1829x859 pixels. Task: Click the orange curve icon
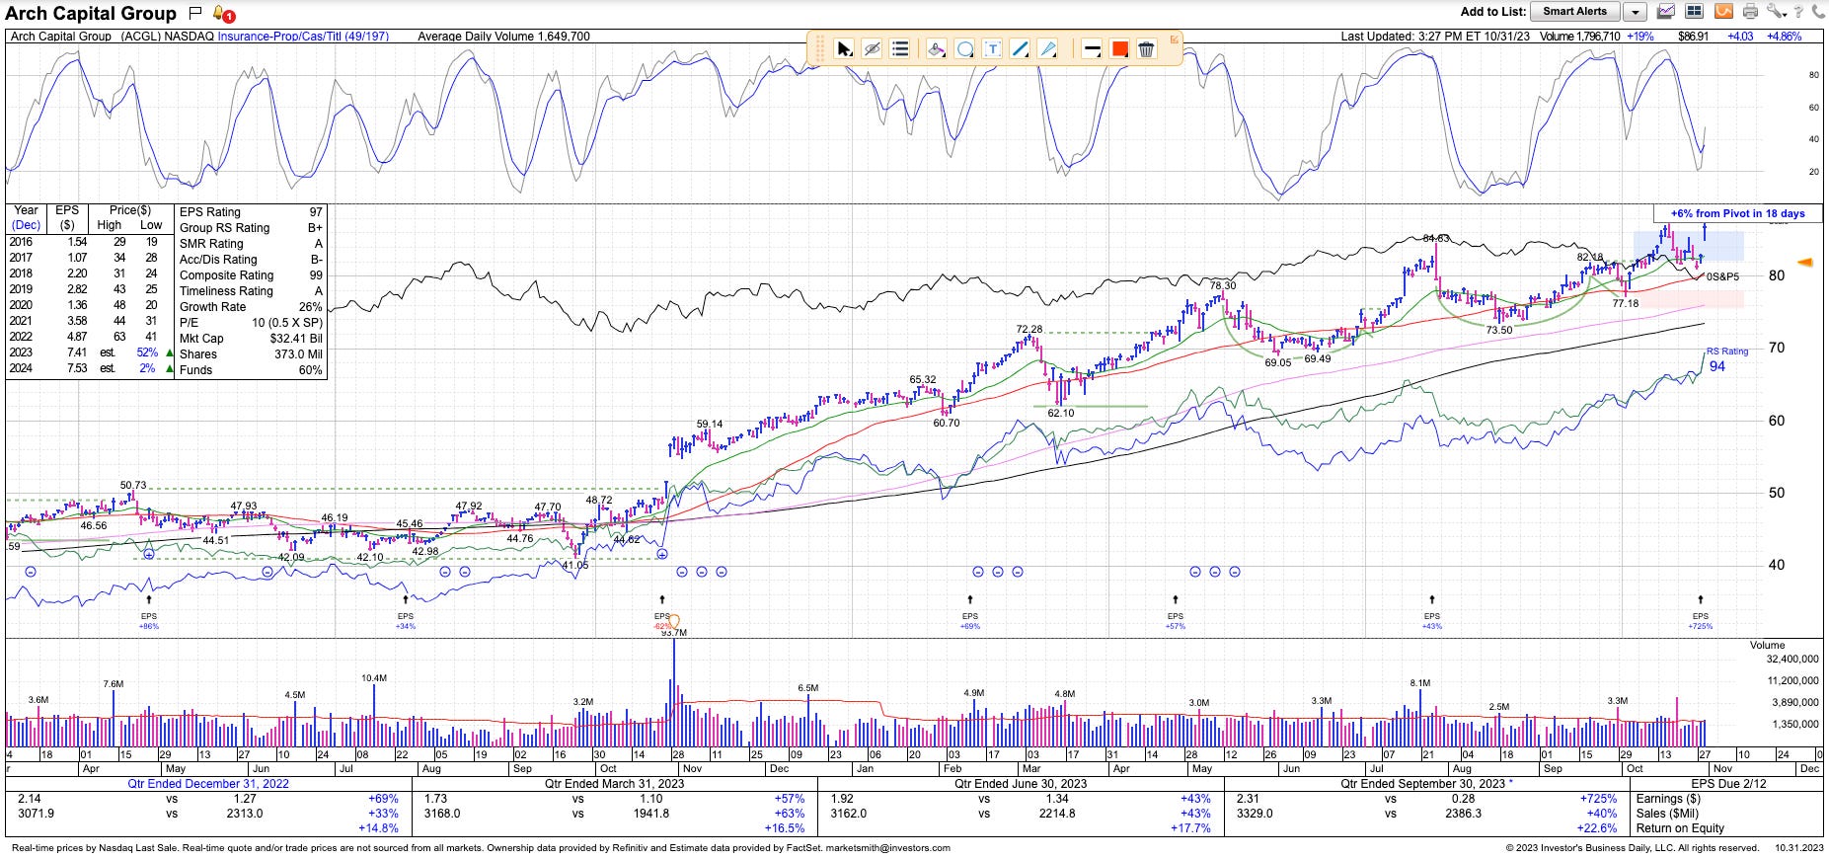tap(1722, 12)
